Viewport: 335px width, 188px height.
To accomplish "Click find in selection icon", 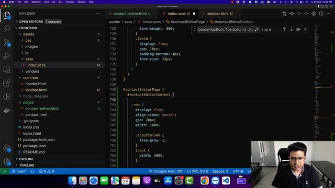I will coord(298,29).
